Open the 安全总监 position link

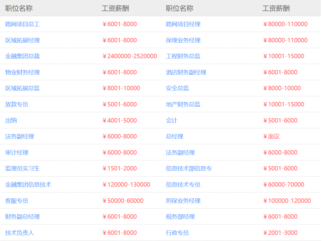pyautogui.click(x=177, y=88)
